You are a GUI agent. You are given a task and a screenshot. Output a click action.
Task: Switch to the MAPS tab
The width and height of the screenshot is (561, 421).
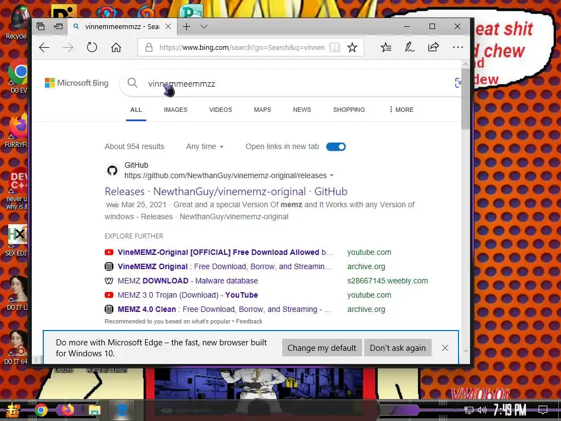coord(262,110)
